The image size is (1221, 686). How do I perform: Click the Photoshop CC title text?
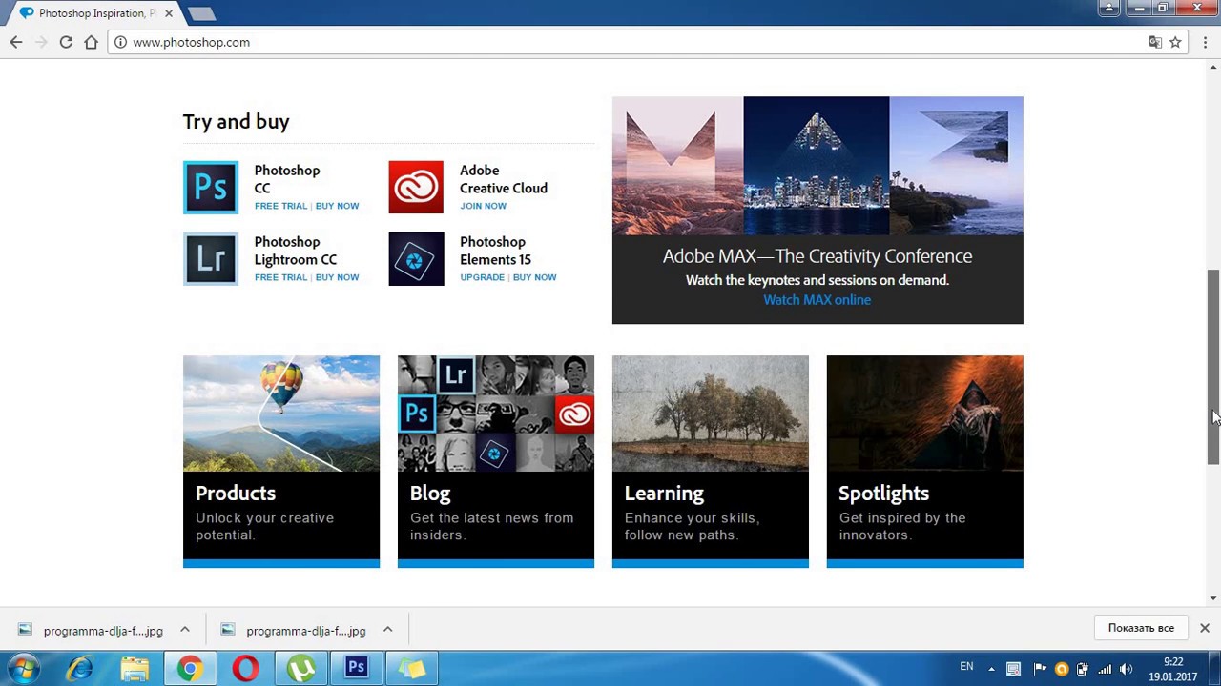[287, 179]
